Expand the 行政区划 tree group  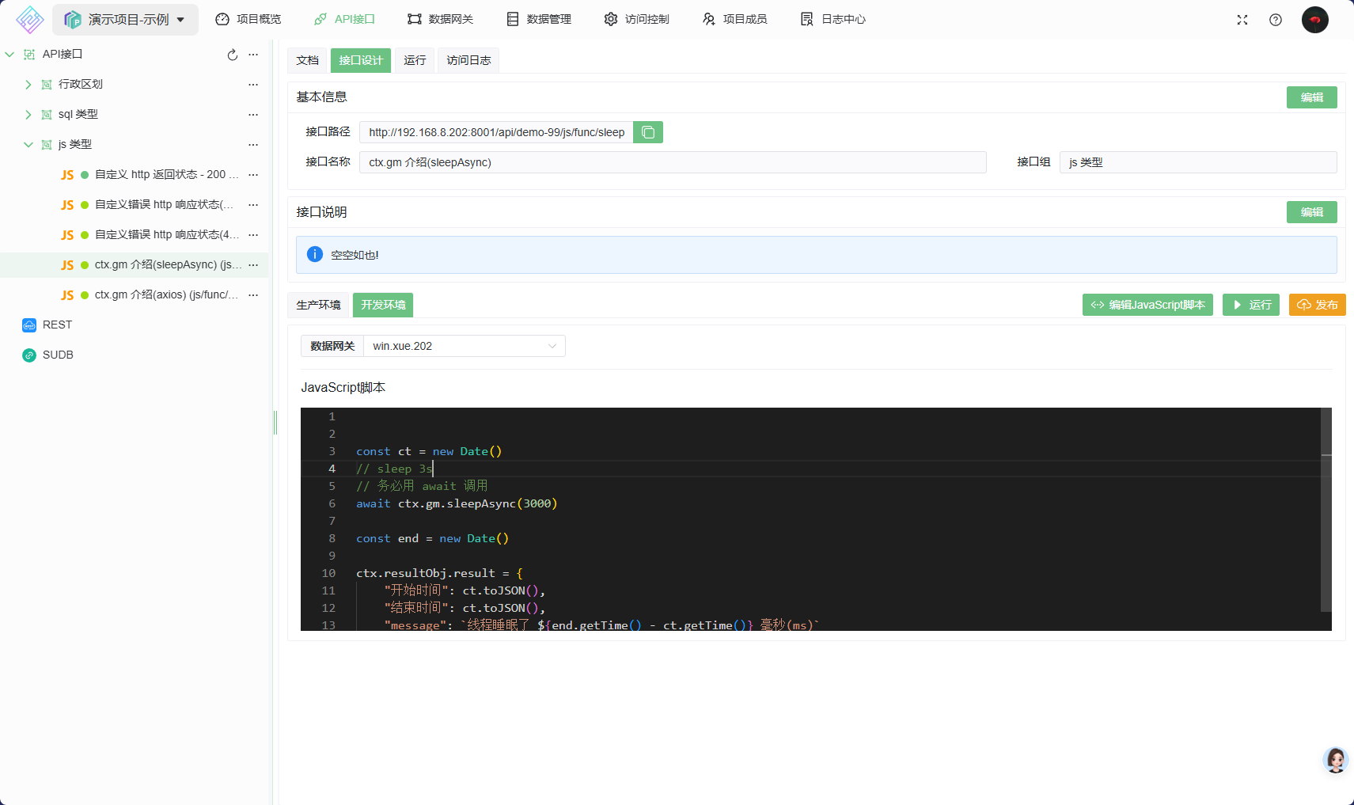(x=28, y=85)
